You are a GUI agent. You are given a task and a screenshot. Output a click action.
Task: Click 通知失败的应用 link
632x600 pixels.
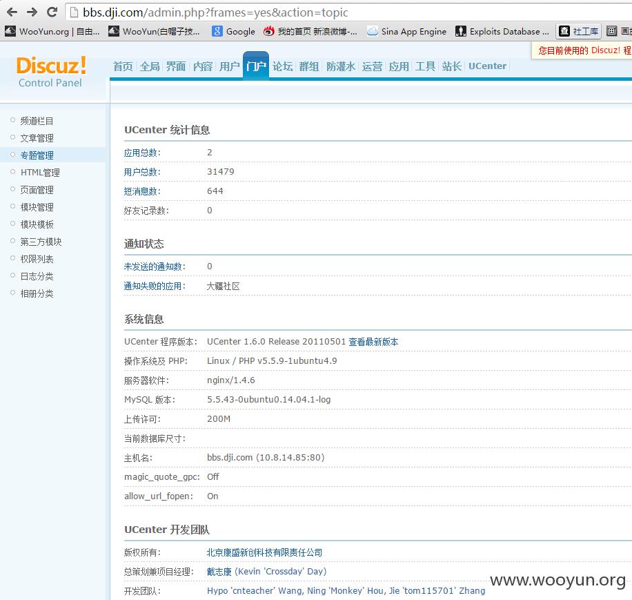[155, 287]
